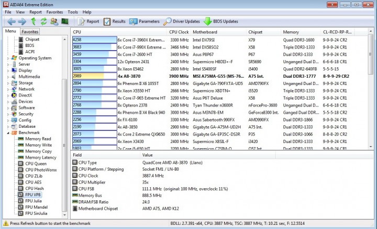Image resolution: width=377 pixels, height=229 pixels.
Task: Open Parameters from the toolbar
Action: click(x=145, y=21)
